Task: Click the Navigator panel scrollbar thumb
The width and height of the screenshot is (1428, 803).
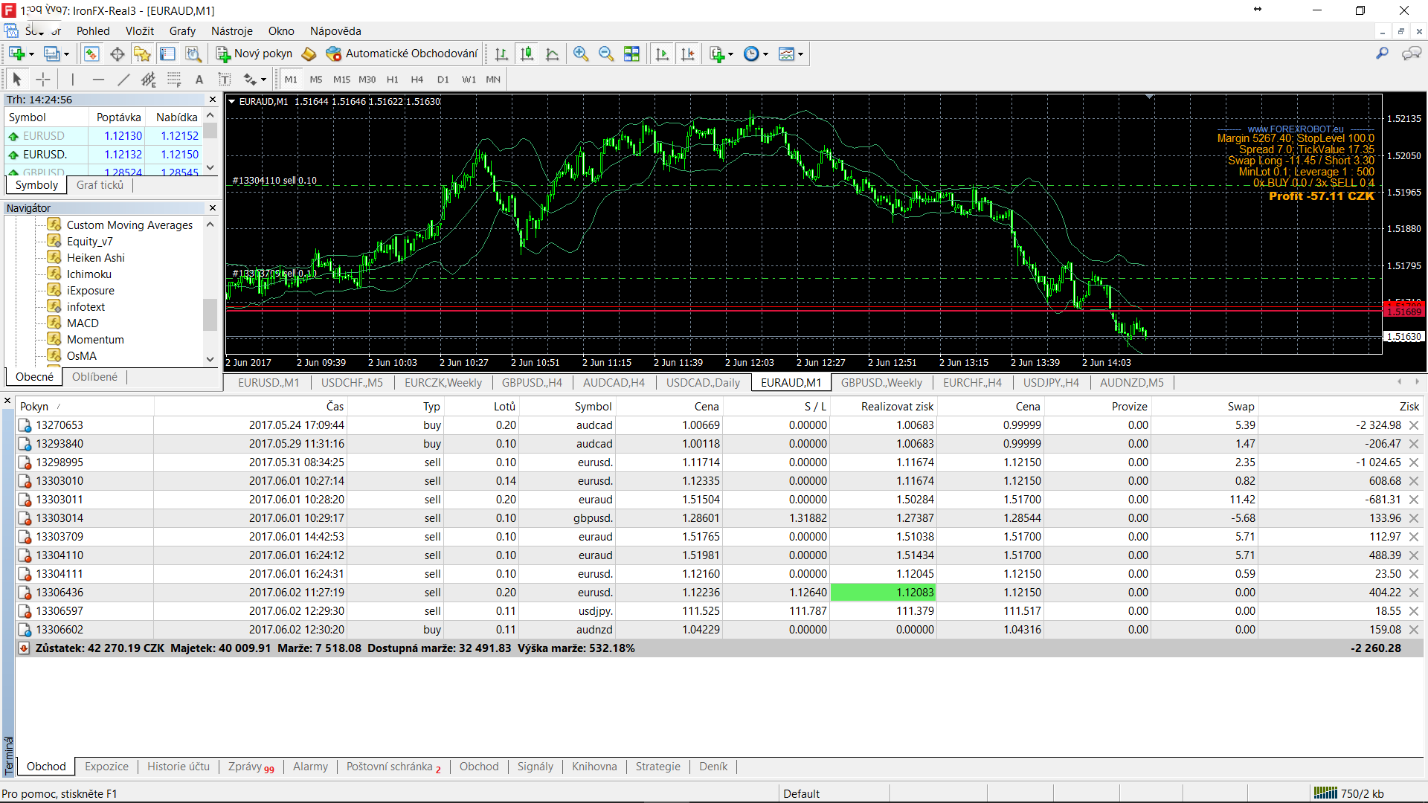Action: point(210,315)
